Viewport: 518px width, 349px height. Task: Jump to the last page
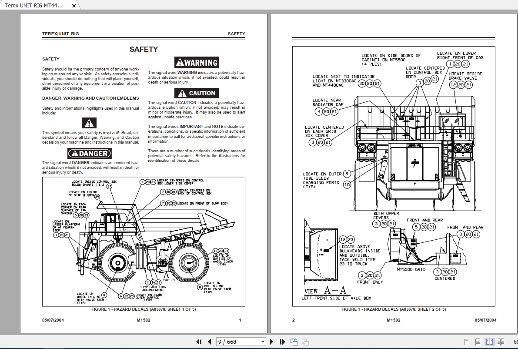(x=282, y=342)
